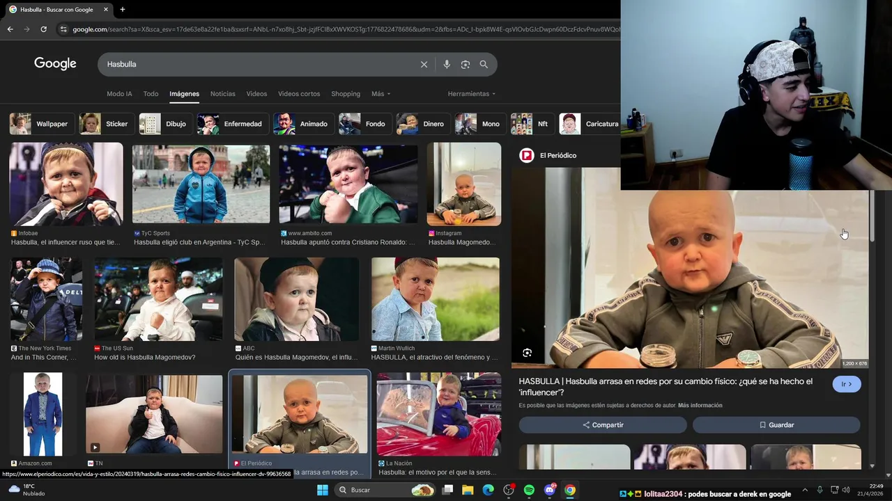Open Google Lens image search
Image resolution: width=892 pixels, height=501 pixels.
[x=466, y=64]
